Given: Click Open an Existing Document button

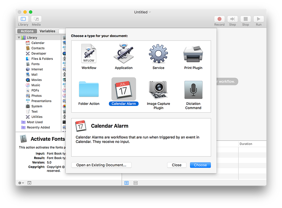Looking at the screenshot, I should point(102,165).
